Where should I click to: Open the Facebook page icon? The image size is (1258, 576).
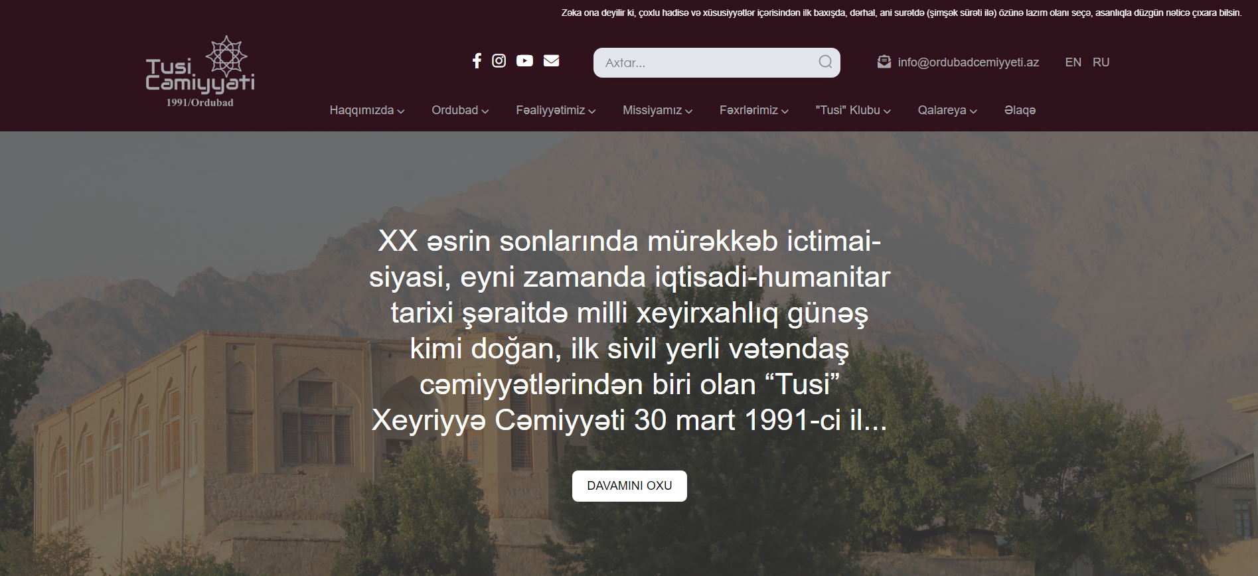477,61
